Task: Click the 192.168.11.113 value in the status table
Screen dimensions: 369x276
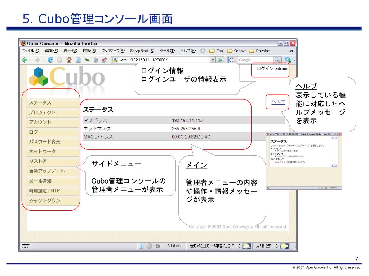Action: point(187,120)
